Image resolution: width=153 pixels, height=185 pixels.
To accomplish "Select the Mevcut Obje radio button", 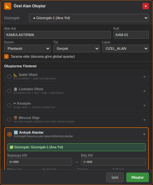I will 9,120.
